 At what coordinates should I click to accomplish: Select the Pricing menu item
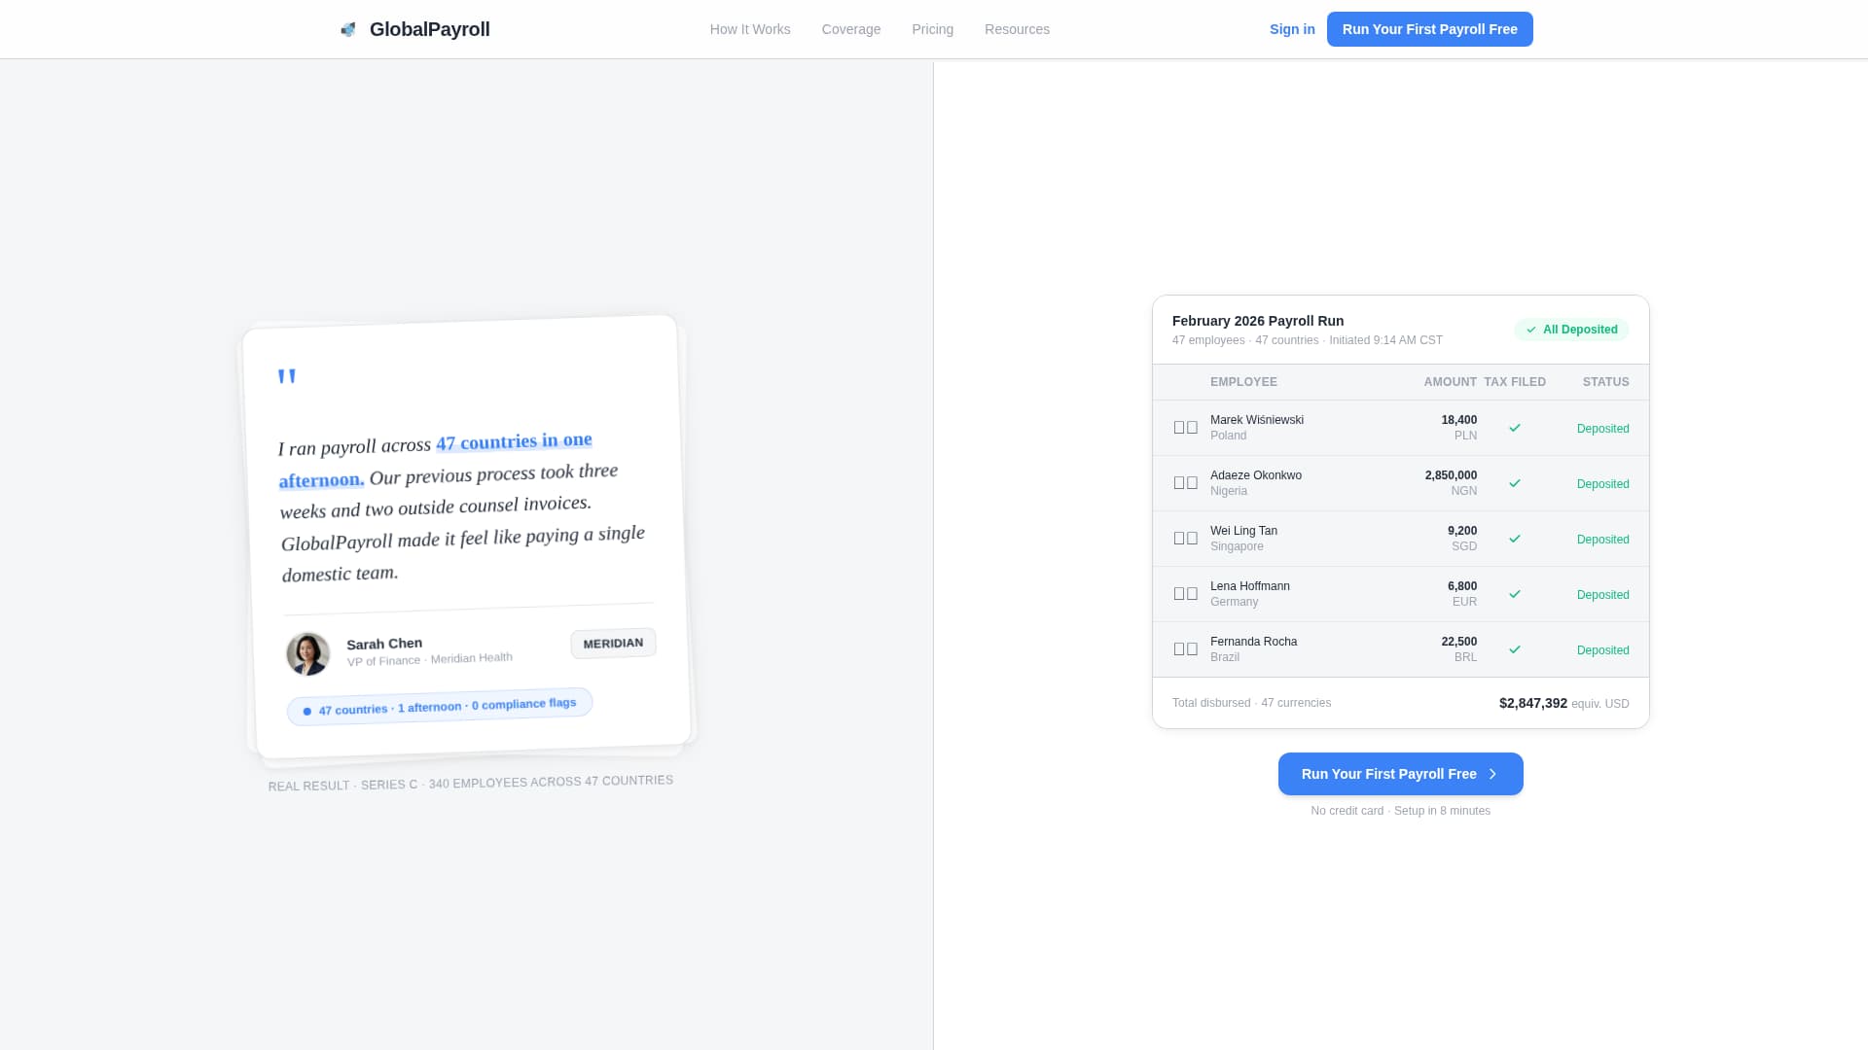click(x=933, y=29)
